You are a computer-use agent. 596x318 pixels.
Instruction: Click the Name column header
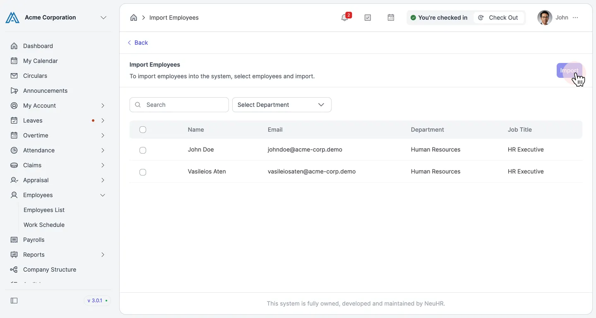click(x=196, y=130)
